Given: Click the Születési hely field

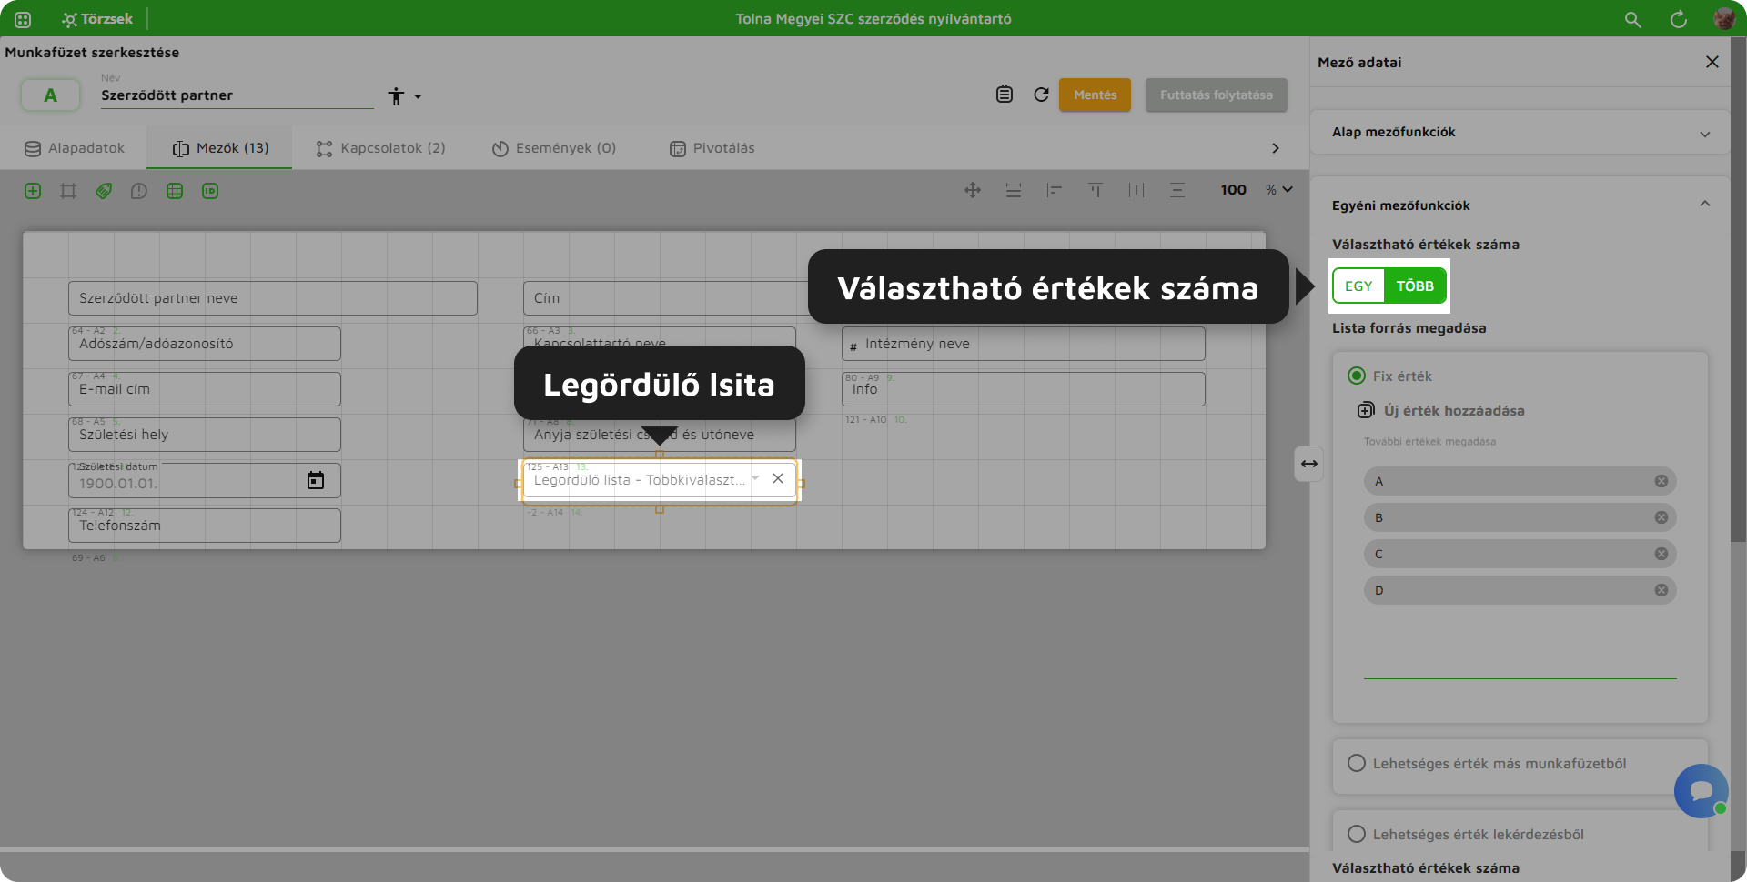Looking at the screenshot, I should pos(205,435).
